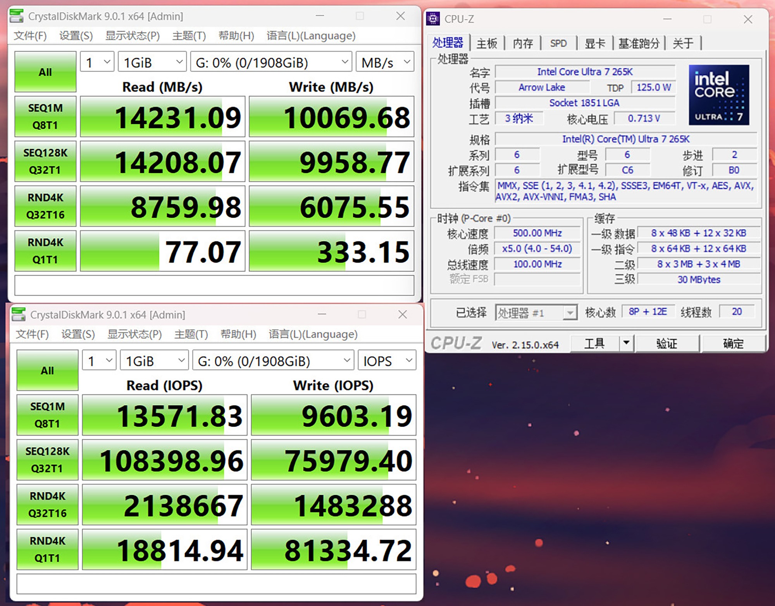Click the CPU-Z chip icon in title bar
Viewport: 775px width, 606px height.
433,19
